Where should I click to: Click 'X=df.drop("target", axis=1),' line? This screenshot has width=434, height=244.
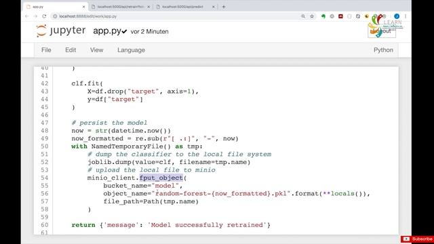click(x=143, y=91)
